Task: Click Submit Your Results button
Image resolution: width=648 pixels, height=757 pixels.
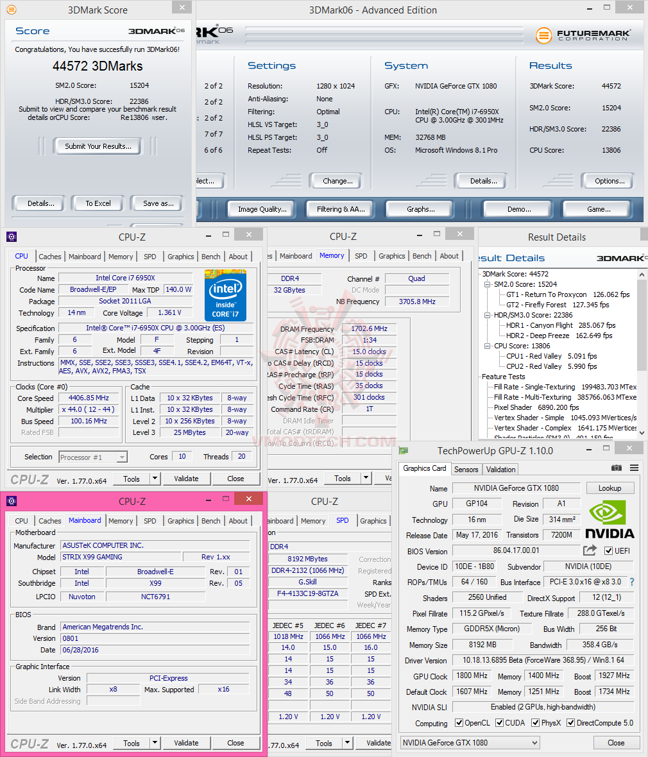Action: (98, 146)
